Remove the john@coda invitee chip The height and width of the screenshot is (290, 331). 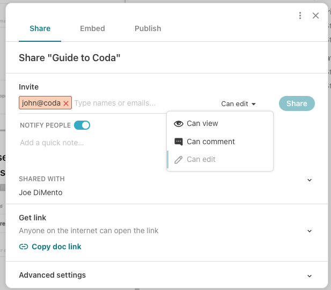[66, 103]
